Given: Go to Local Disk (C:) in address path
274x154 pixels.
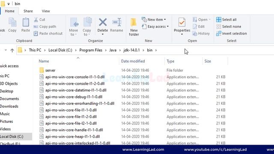Looking at the screenshot, I should click(x=60, y=50).
